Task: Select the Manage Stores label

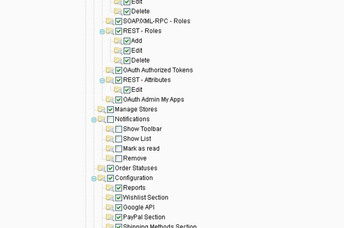Action: [136, 109]
